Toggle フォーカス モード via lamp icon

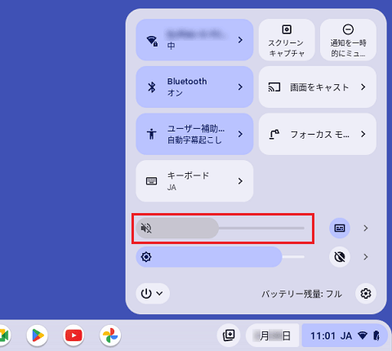point(274,134)
